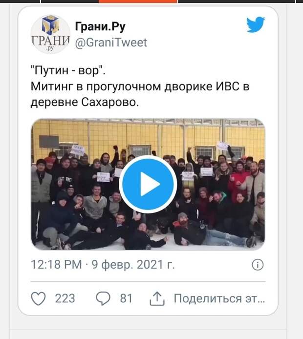The image size is (303, 339).
Task: Click the Поделиться эт… share text
Action: 219,298
